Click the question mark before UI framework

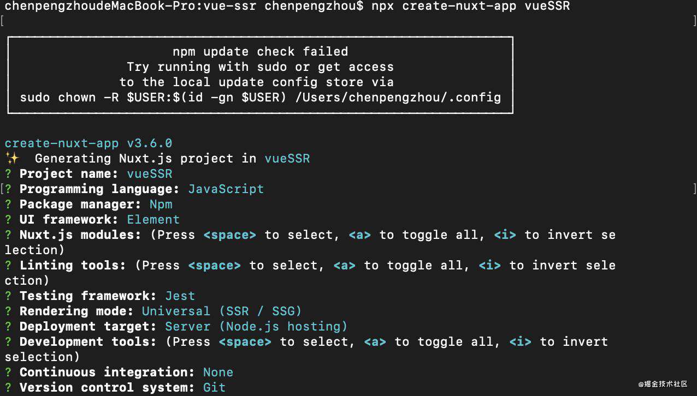(8, 219)
